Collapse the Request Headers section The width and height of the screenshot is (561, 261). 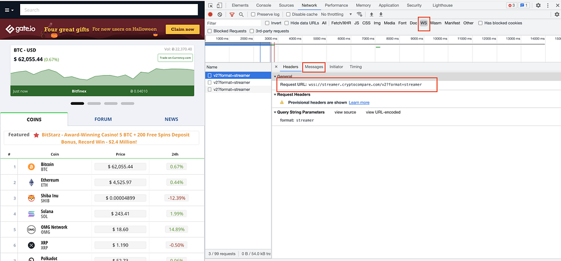click(x=276, y=94)
